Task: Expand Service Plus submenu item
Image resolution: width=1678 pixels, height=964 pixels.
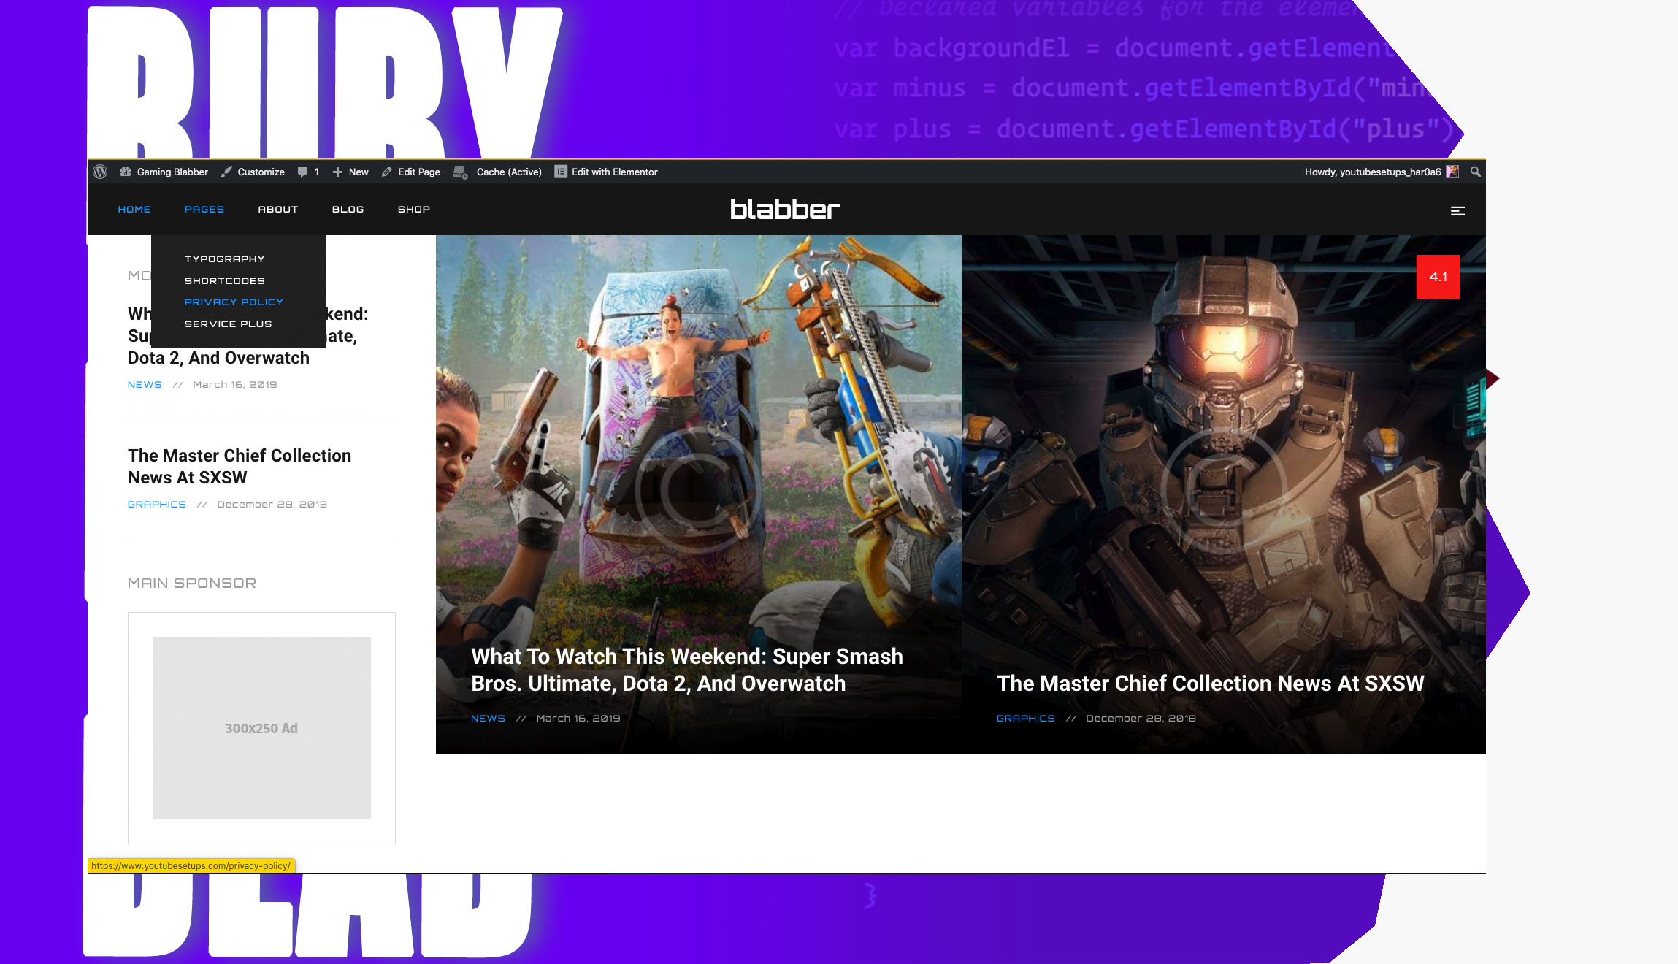Action: (x=227, y=323)
